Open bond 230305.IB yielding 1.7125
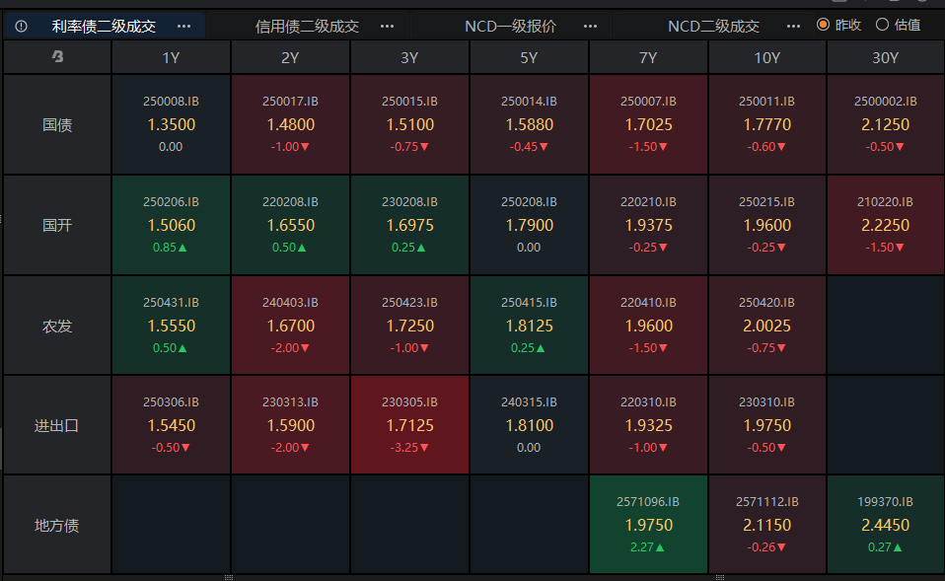Screen dimensions: 945x581 [409, 424]
